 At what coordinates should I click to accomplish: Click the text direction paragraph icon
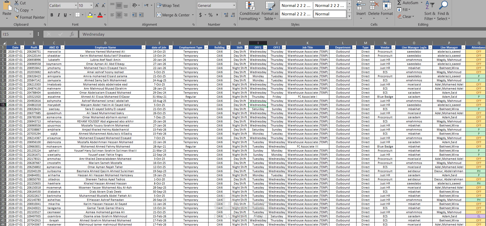tap(146, 5)
